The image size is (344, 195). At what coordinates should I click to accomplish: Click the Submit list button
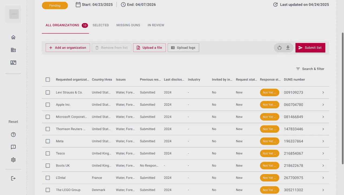click(x=310, y=48)
